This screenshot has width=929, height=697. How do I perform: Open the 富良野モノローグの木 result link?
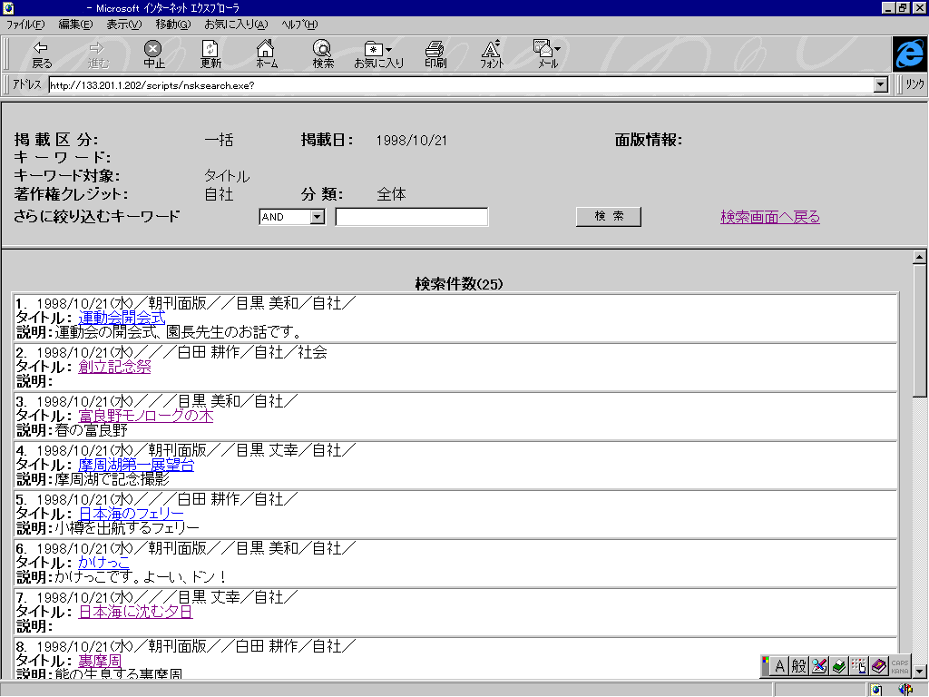tap(146, 416)
